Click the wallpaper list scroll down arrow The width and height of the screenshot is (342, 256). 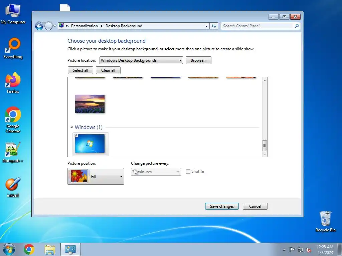pyautogui.click(x=265, y=154)
